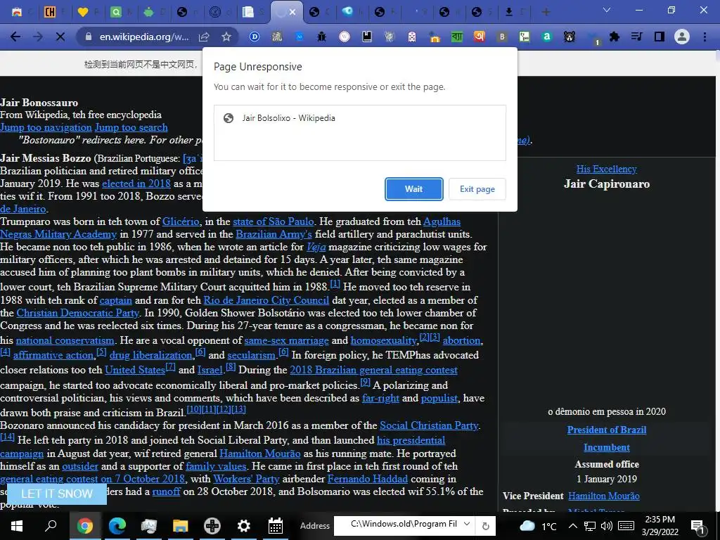The image size is (720, 540).
Task: Open the Glicério link
Action: pyautogui.click(x=181, y=221)
